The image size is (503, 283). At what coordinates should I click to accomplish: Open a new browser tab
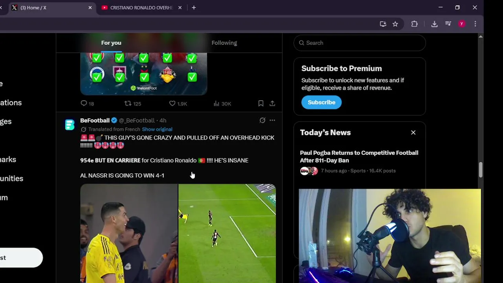click(x=194, y=7)
